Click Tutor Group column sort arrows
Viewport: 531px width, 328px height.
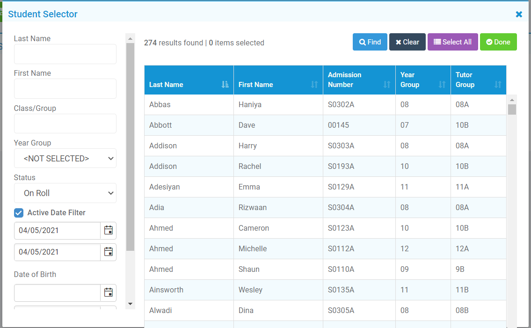click(x=497, y=85)
